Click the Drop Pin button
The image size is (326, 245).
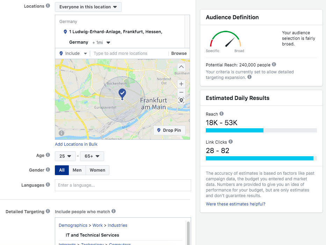(x=169, y=130)
